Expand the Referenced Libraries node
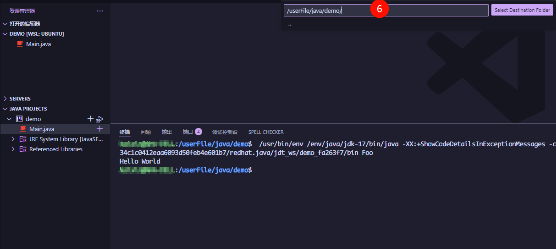This screenshot has width=556, height=249. click(13, 149)
